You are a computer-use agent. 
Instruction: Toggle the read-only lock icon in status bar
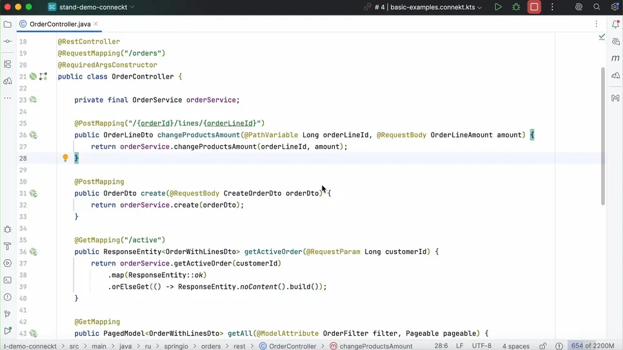(543, 346)
